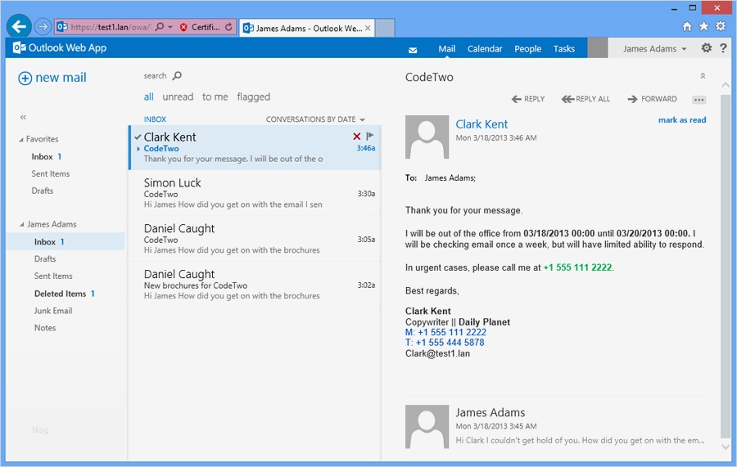Open Drafts under Favorites
Image resolution: width=737 pixels, height=467 pixels.
point(43,191)
